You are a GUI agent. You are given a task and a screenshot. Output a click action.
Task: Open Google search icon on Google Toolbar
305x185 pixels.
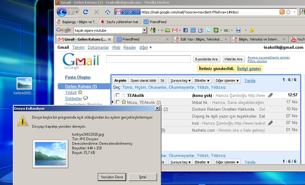click(x=153, y=30)
